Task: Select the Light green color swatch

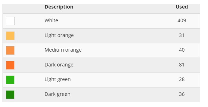Action: coord(10,80)
